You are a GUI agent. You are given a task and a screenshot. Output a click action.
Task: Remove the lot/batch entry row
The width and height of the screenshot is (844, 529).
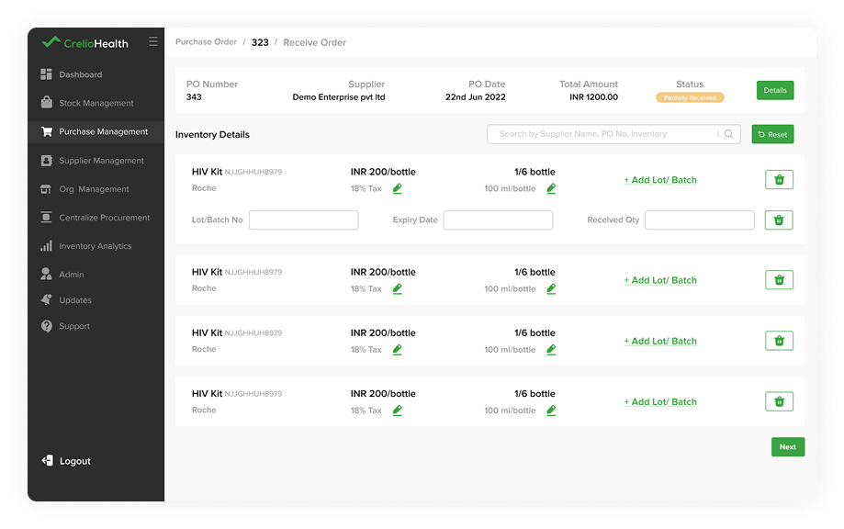pos(778,220)
